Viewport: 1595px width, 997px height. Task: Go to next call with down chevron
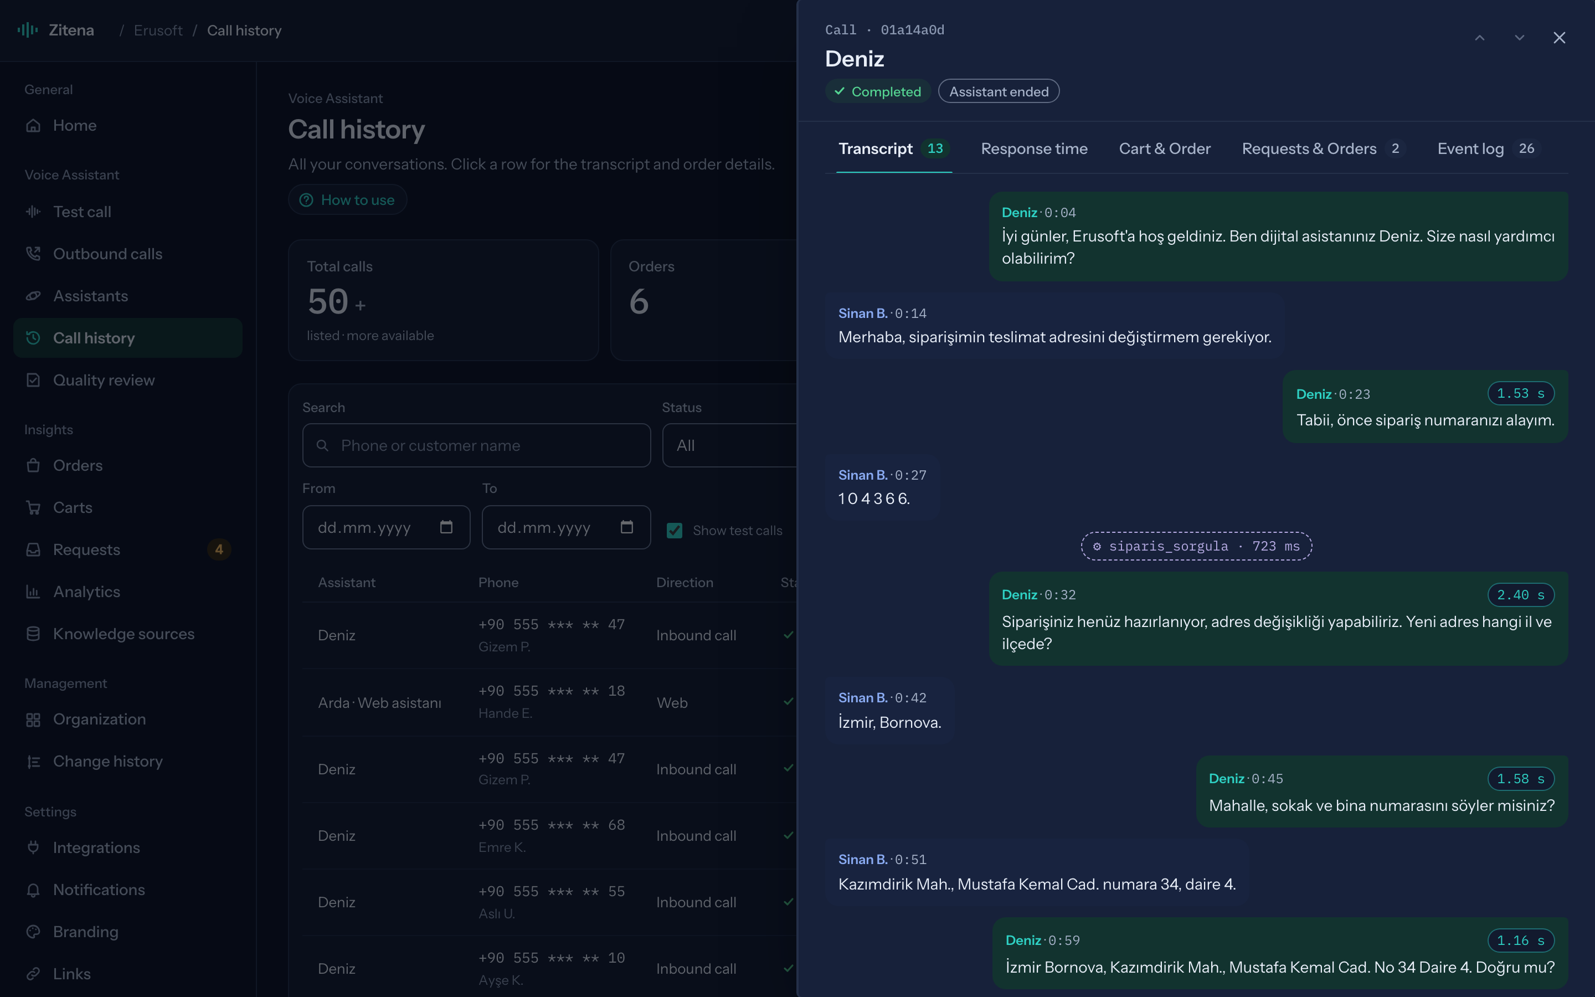1519,38
